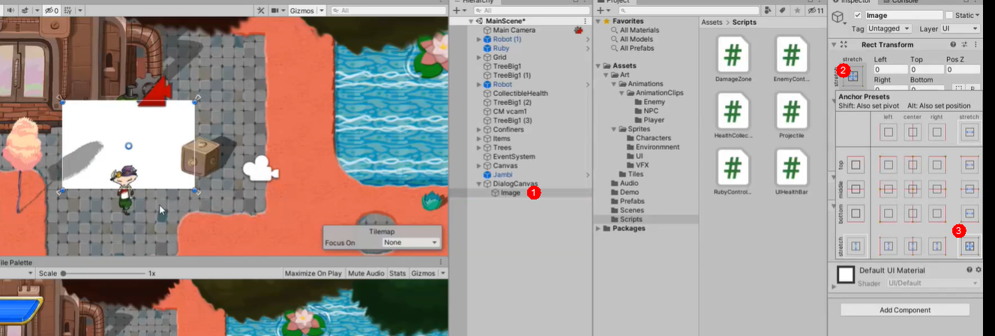
Task: Click the MainScene options kebab icon
Action: coord(585,21)
